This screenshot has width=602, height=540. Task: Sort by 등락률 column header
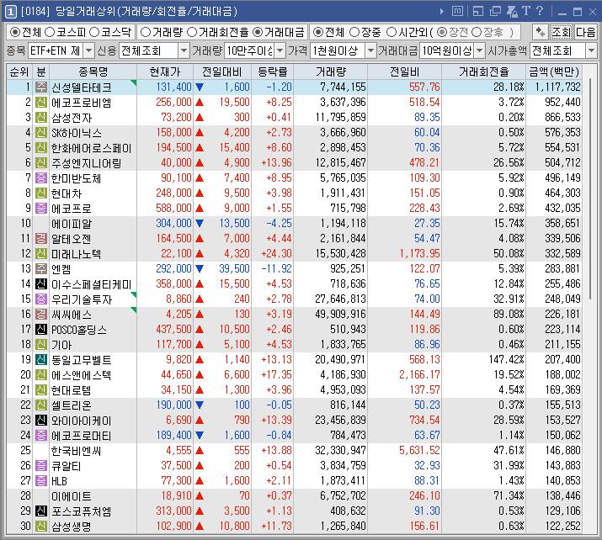point(272,71)
